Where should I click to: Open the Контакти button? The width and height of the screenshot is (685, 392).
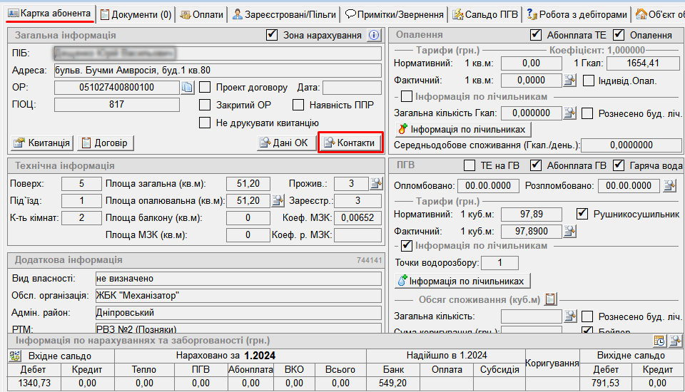pyautogui.click(x=350, y=143)
